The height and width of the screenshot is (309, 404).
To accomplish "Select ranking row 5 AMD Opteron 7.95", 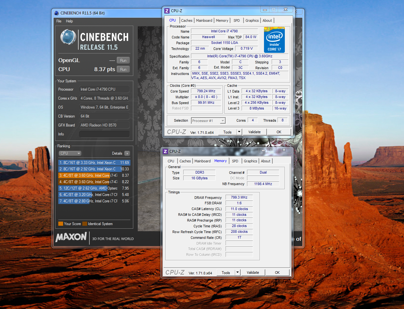I will 94,188.
